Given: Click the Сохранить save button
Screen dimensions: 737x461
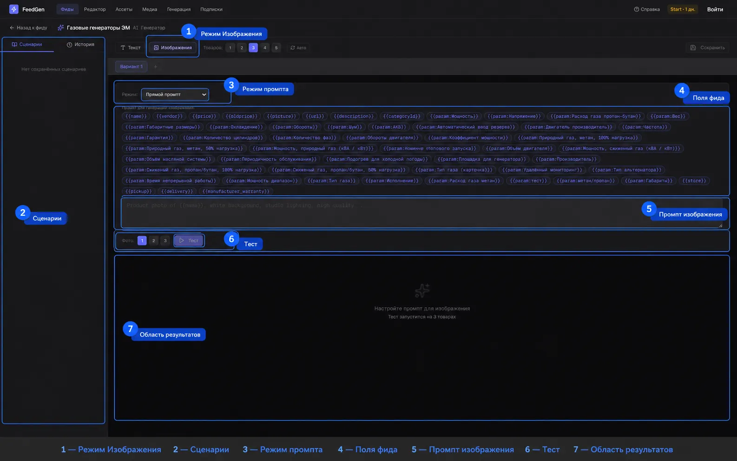Looking at the screenshot, I should coord(708,48).
